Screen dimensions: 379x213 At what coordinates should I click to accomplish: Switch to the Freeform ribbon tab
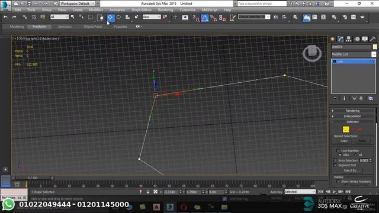(40, 27)
